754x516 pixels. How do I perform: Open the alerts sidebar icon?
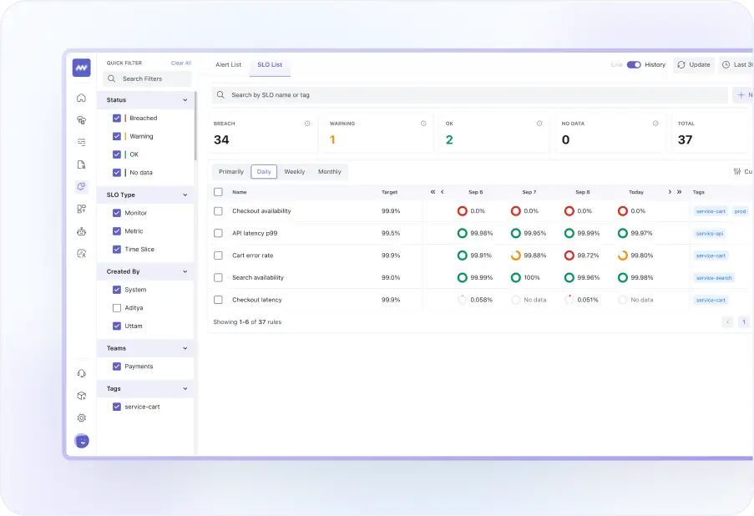[x=81, y=186]
